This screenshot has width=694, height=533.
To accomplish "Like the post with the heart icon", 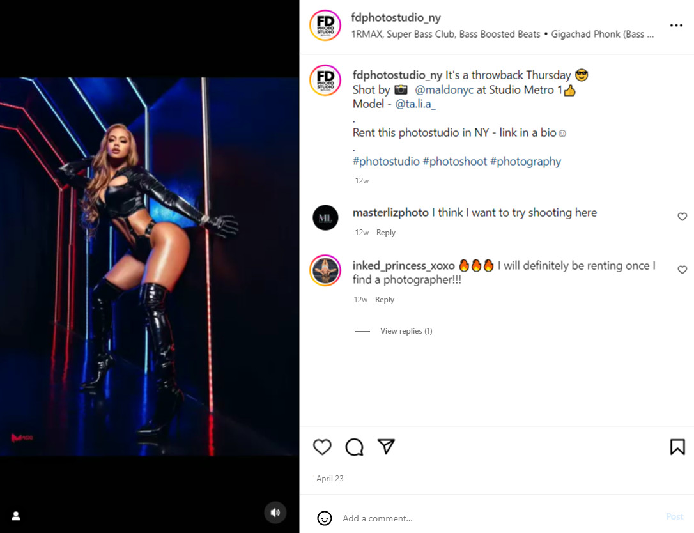I will [322, 447].
